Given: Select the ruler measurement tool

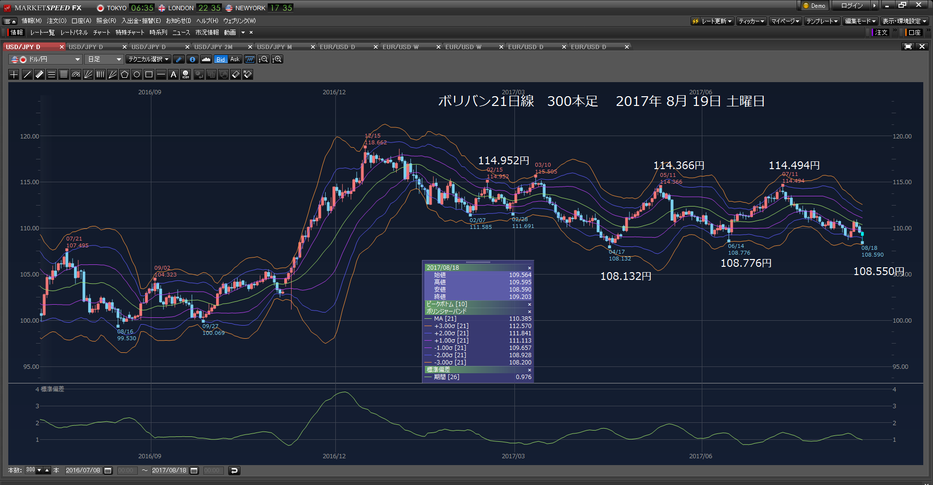Looking at the screenshot, I should coord(39,74).
